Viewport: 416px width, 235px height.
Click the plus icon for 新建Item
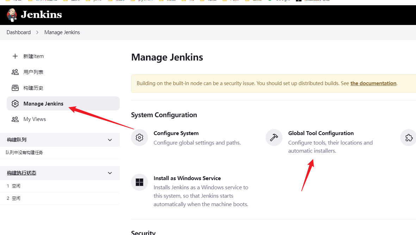15,56
